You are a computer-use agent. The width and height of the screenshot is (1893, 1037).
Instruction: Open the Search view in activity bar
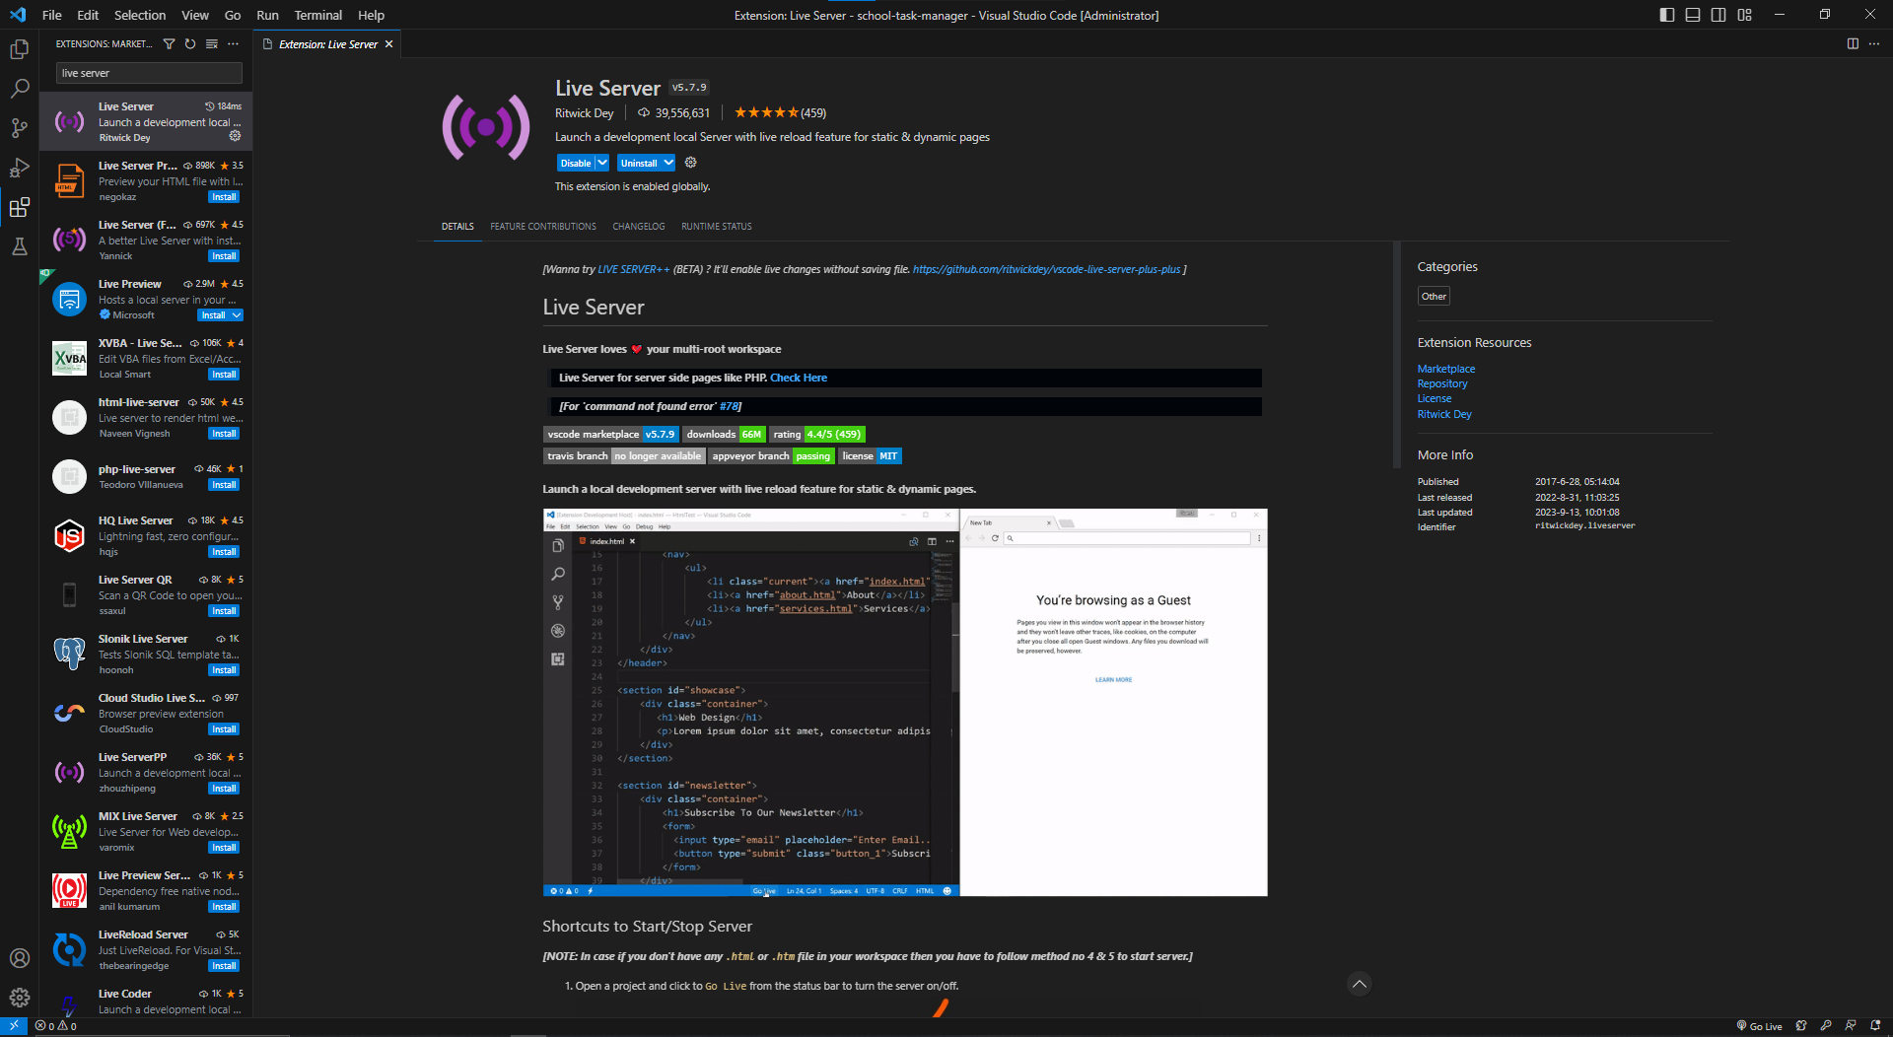pos(19,89)
